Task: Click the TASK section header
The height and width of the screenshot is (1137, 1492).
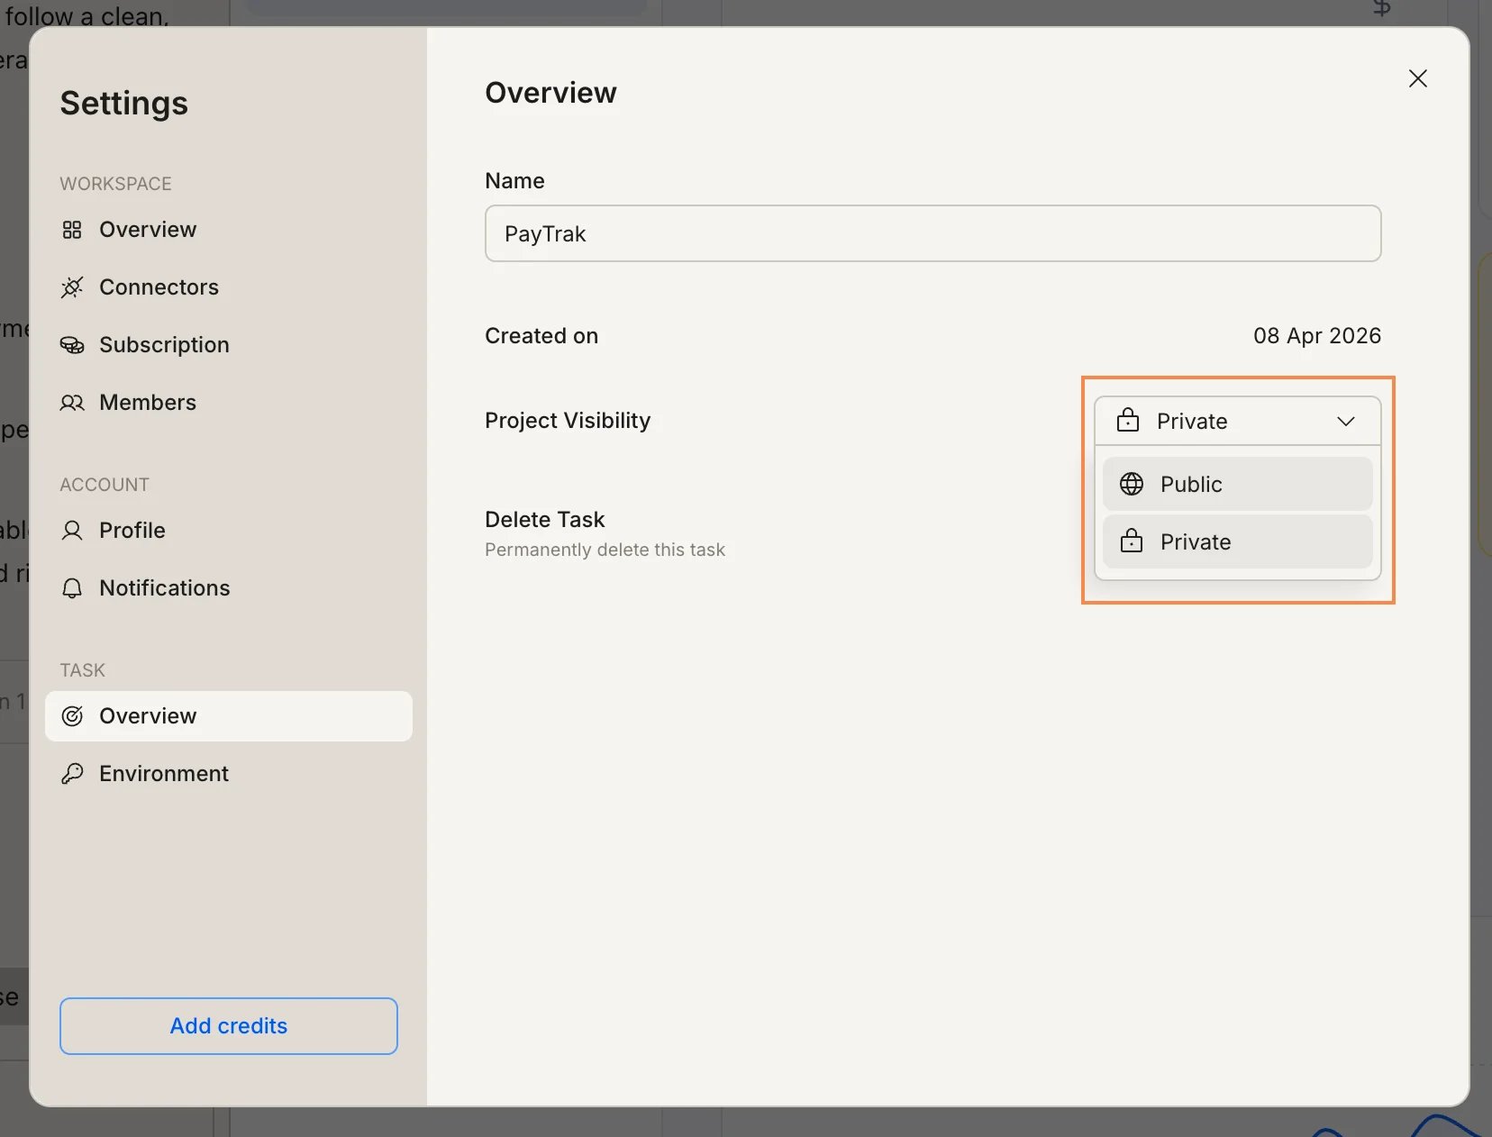Action: (x=83, y=670)
